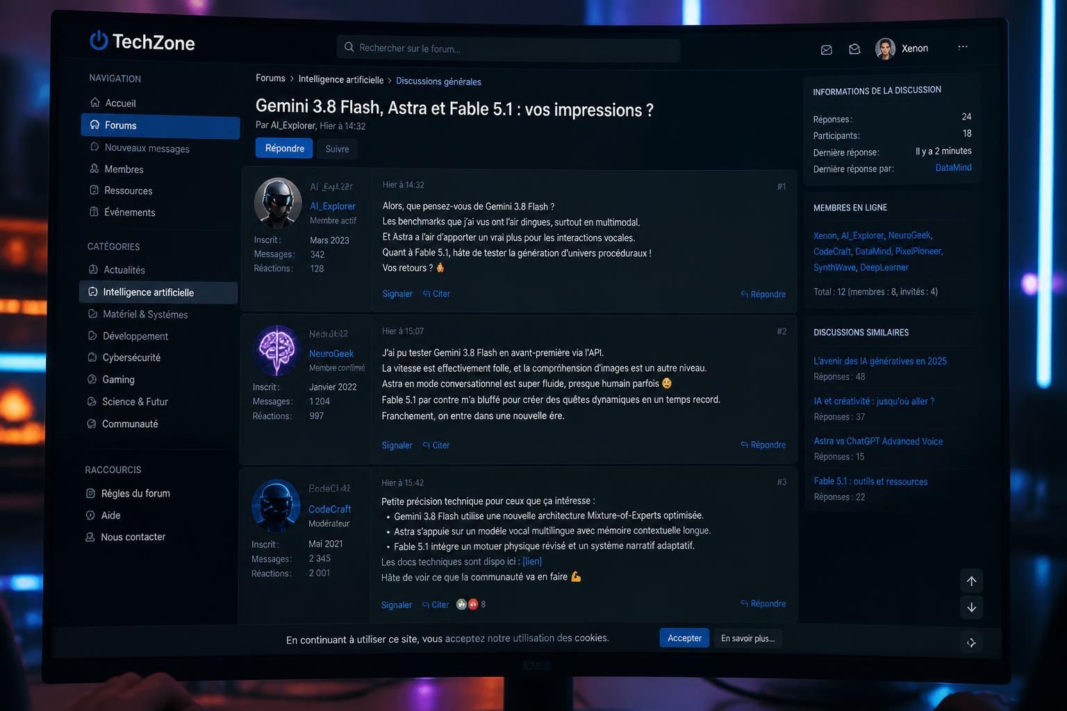The width and height of the screenshot is (1067, 711).
Task: Reply to post #3 with Répondre
Action: (763, 603)
